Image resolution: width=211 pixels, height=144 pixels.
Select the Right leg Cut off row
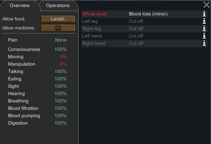click(141, 28)
